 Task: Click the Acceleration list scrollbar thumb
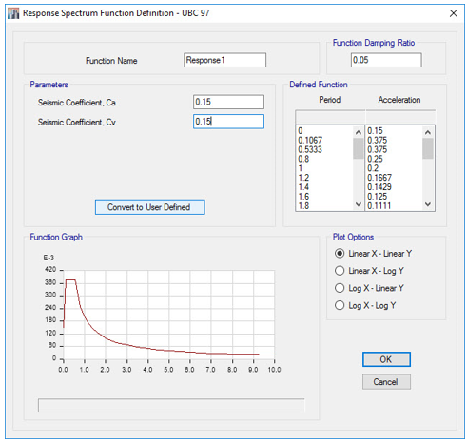click(x=428, y=148)
